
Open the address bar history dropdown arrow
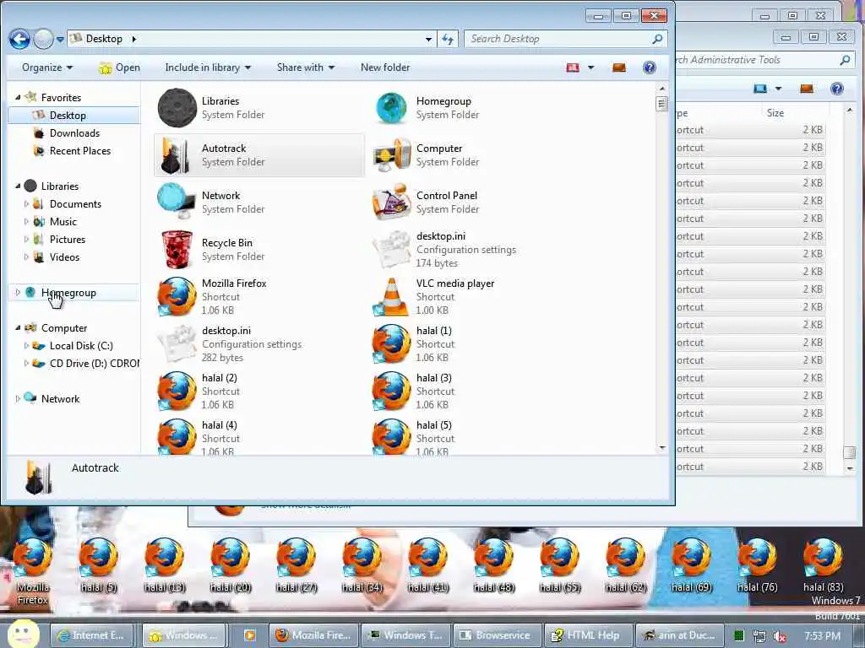pyautogui.click(x=428, y=39)
